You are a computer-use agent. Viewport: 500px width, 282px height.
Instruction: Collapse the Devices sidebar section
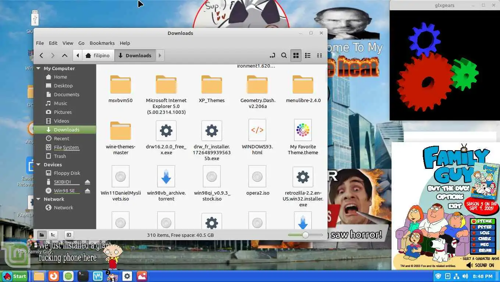point(38,164)
